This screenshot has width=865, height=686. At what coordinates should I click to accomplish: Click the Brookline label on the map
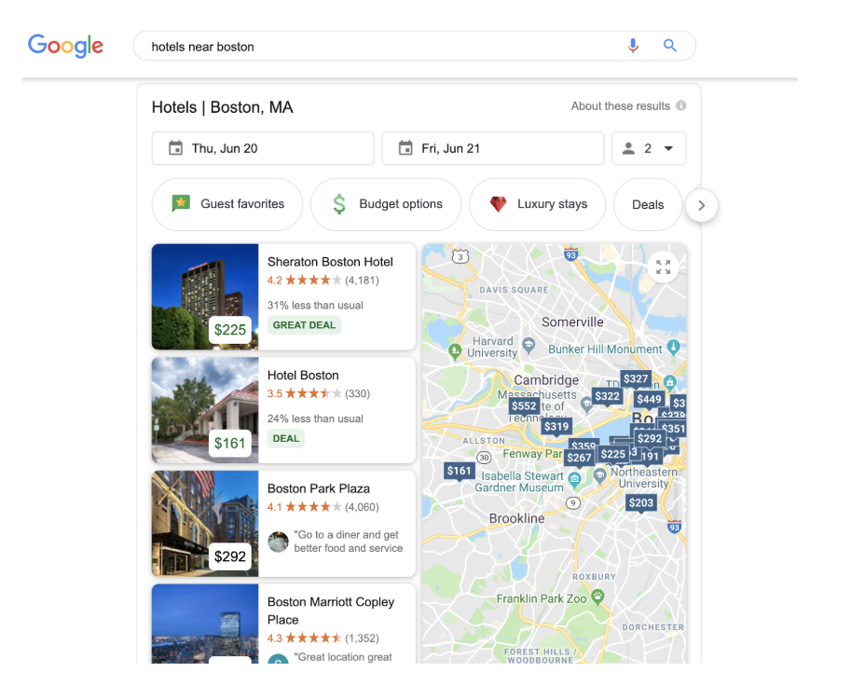click(517, 519)
